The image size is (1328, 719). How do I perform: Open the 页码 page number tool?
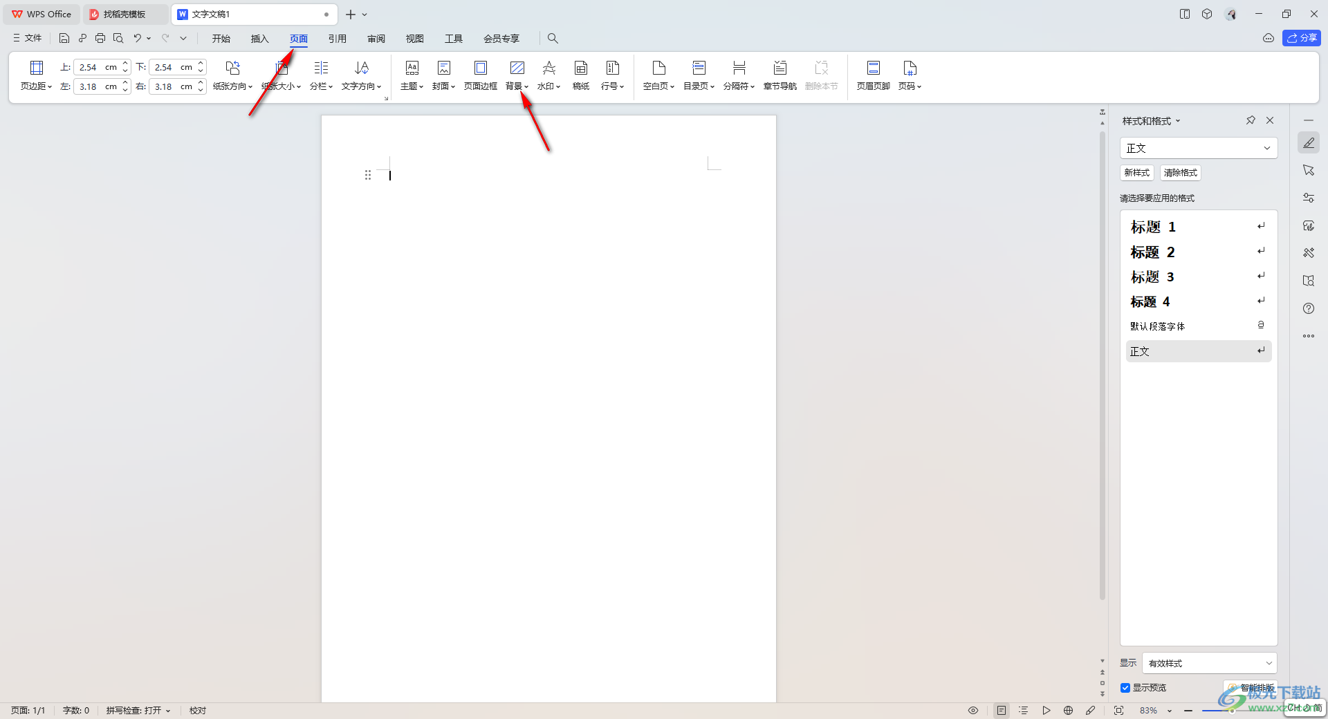click(x=910, y=75)
